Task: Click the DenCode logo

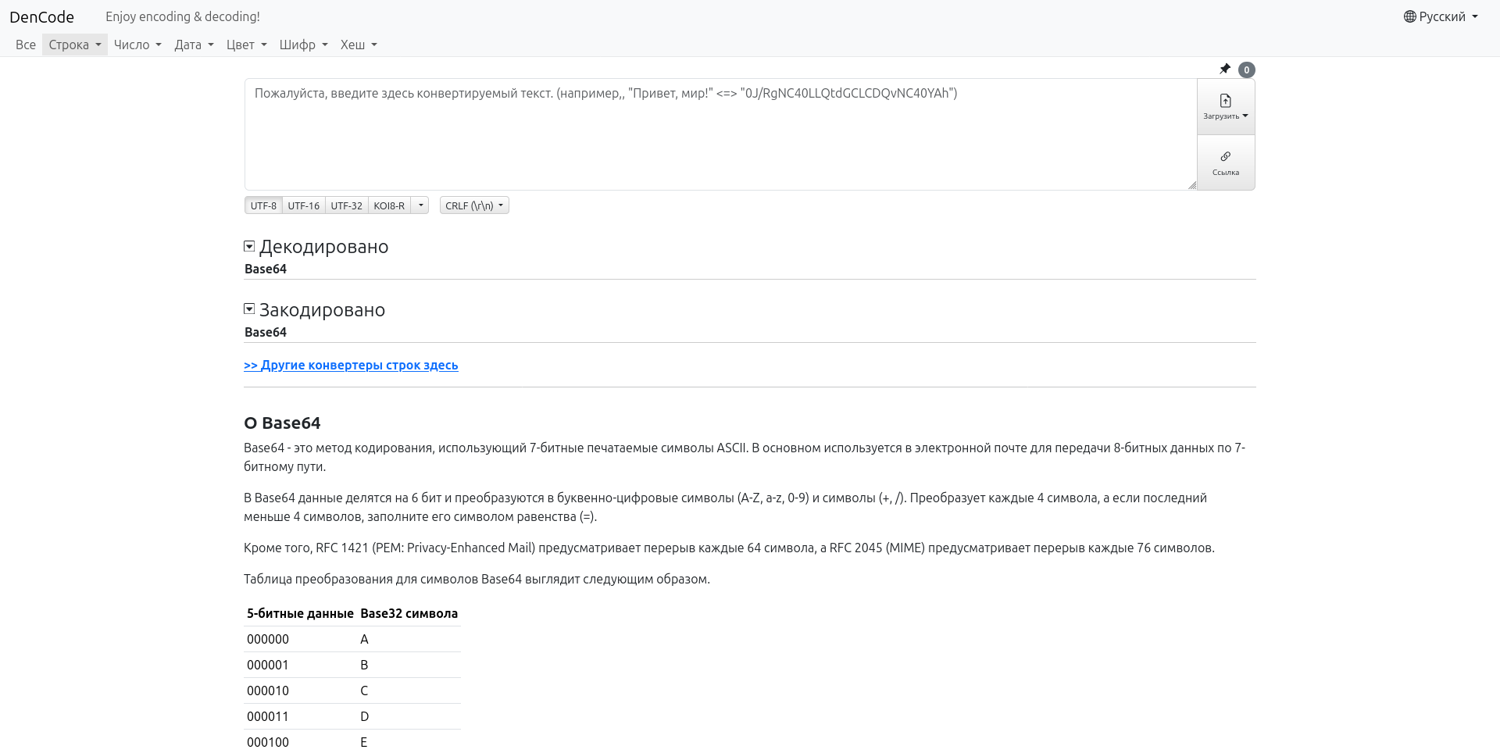Action: point(42,16)
